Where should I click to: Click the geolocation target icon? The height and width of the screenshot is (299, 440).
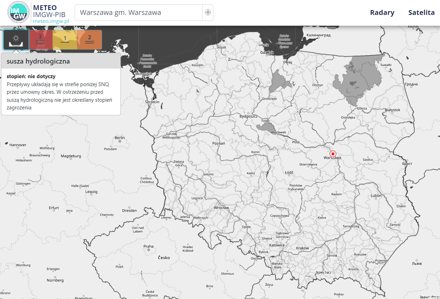(x=208, y=13)
